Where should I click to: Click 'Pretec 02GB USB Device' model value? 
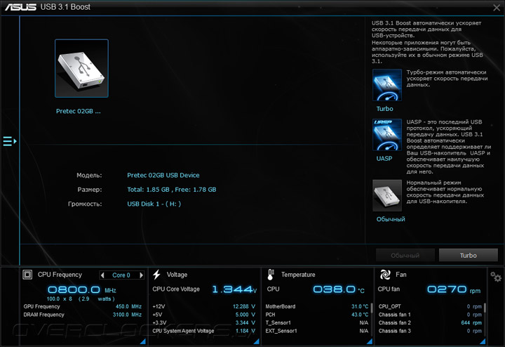tap(163, 175)
